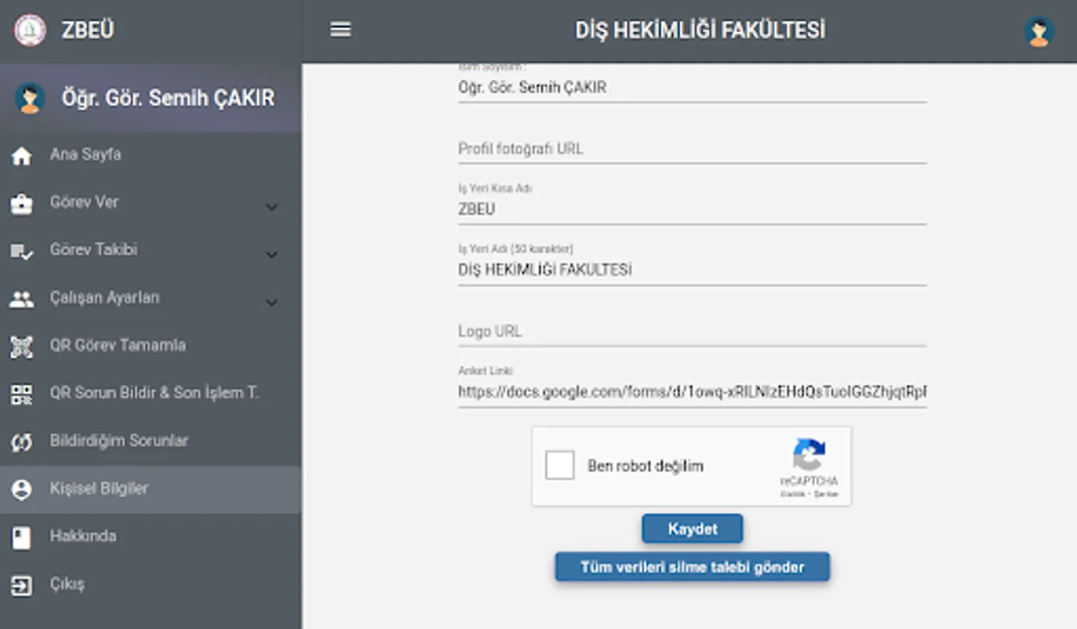Image resolution: width=1077 pixels, height=629 pixels.
Task: Expand the Çalışan Ayarları submenu chevron
Action: pyautogui.click(x=272, y=302)
